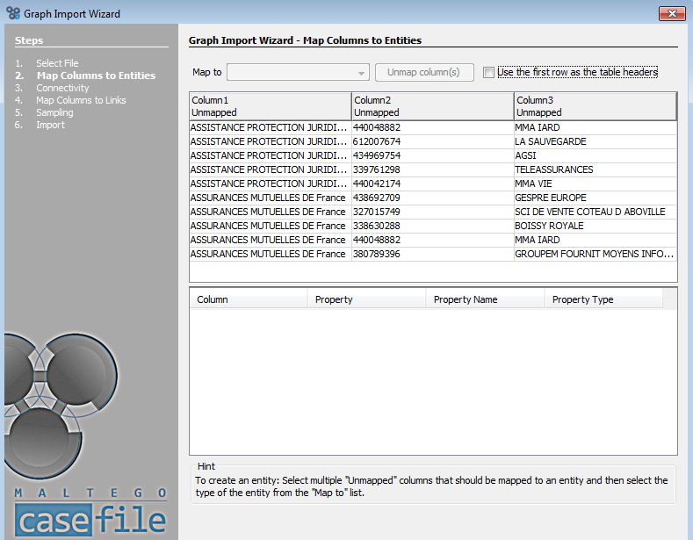The width and height of the screenshot is (693, 540).
Task: Click the cell 434969754
Action: coord(433,155)
